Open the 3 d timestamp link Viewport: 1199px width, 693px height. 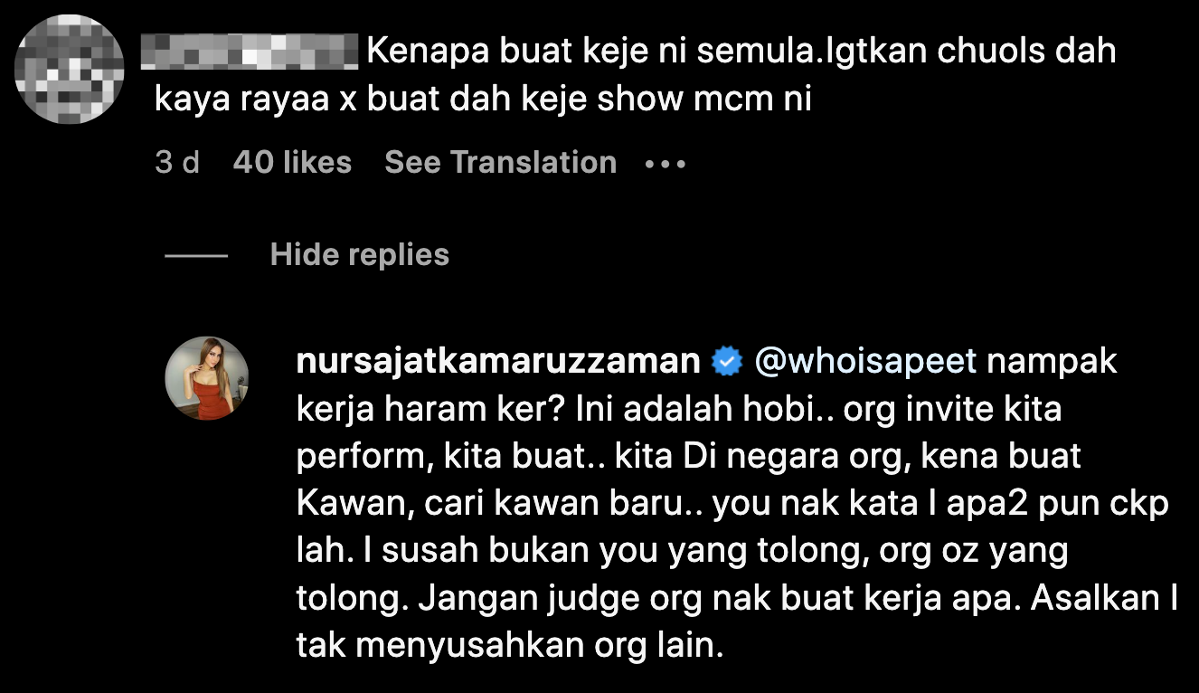(x=177, y=163)
